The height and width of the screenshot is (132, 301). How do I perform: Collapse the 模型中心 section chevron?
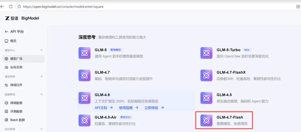42,50
